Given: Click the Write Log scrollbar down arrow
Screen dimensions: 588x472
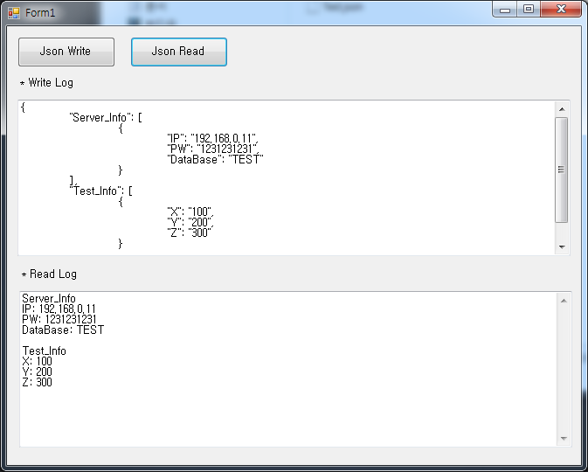Looking at the screenshot, I should point(562,246).
